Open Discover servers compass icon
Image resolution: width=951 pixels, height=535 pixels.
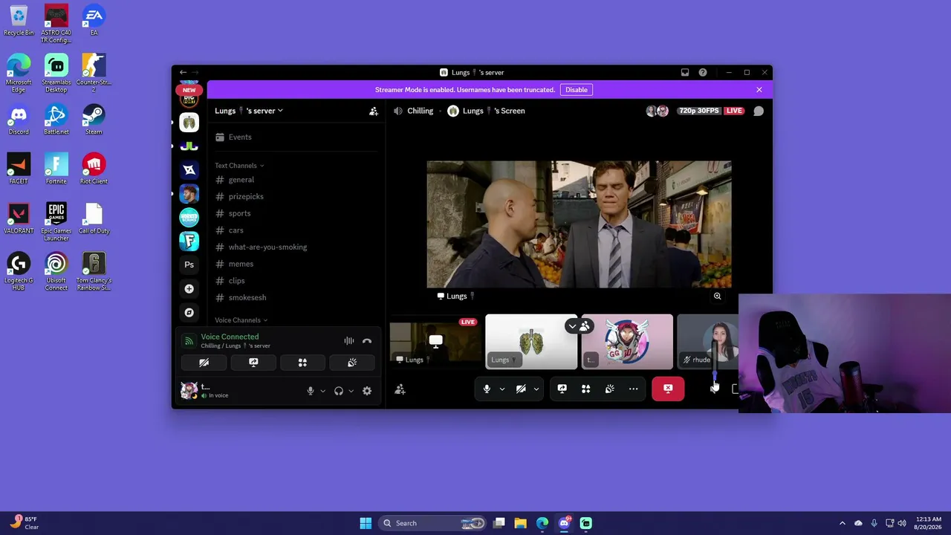point(189,312)
